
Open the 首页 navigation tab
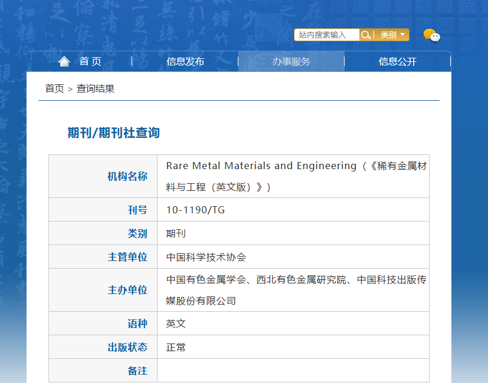[x=90, y=61]
